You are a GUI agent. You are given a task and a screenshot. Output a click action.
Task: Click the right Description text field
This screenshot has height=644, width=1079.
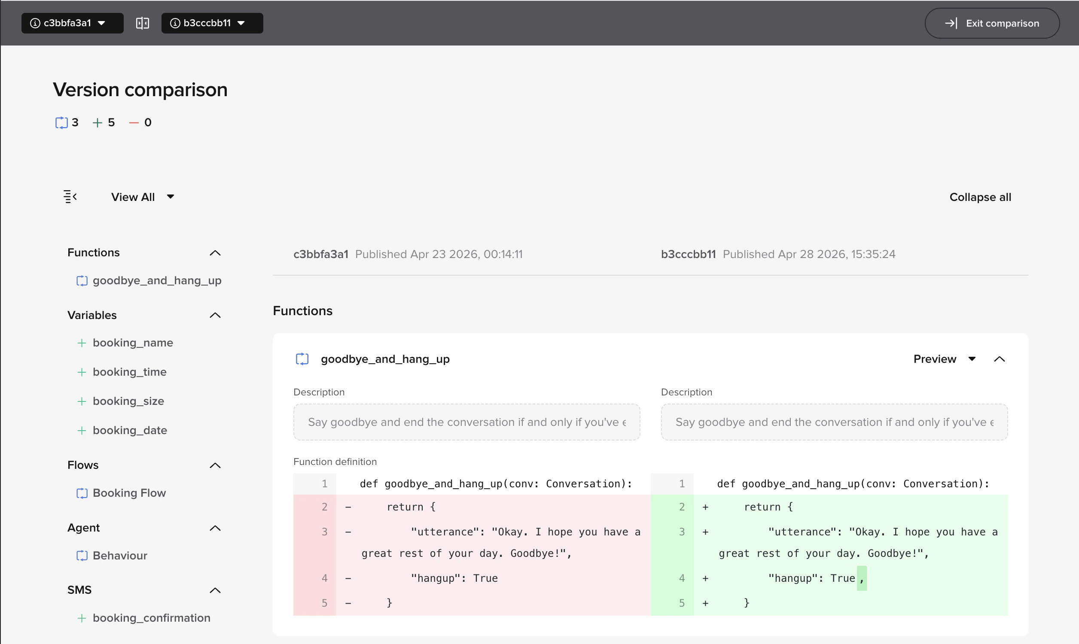point(834,422)
